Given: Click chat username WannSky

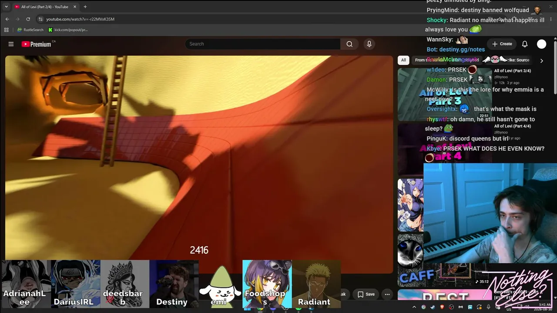Looking at the screenshot, I should 440,40.
